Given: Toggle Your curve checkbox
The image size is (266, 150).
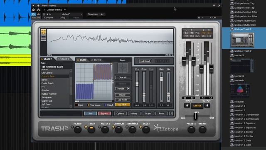Looking at the screenshot, I should click(88, 105).
